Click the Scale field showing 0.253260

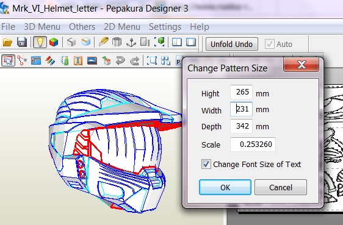point(253,144)
